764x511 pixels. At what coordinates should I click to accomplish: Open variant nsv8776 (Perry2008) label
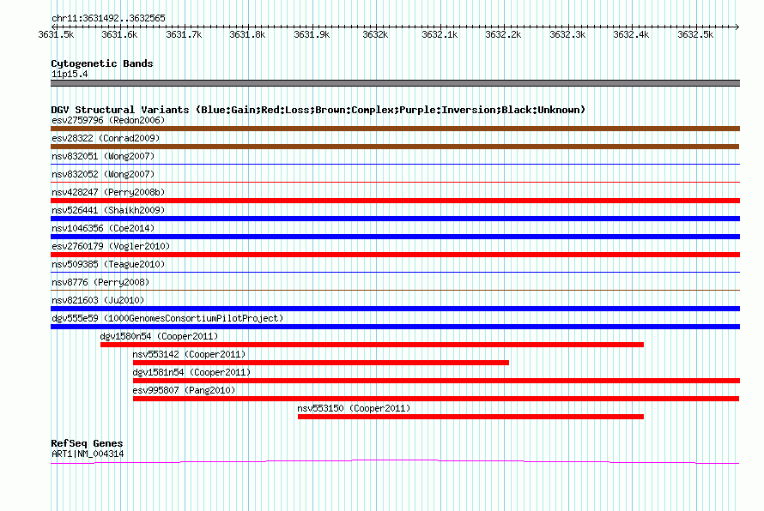pyautogui.click(x=100, y=282)
